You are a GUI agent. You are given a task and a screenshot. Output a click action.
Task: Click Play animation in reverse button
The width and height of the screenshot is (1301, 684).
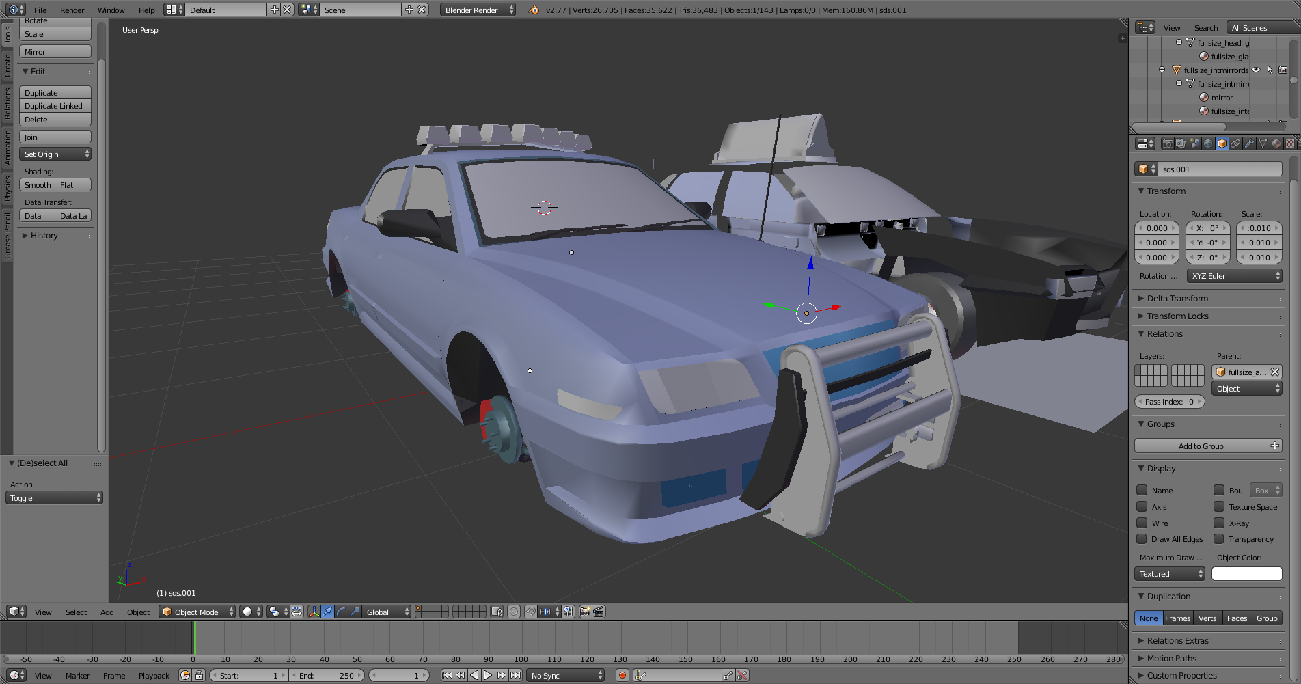point(474,675)
